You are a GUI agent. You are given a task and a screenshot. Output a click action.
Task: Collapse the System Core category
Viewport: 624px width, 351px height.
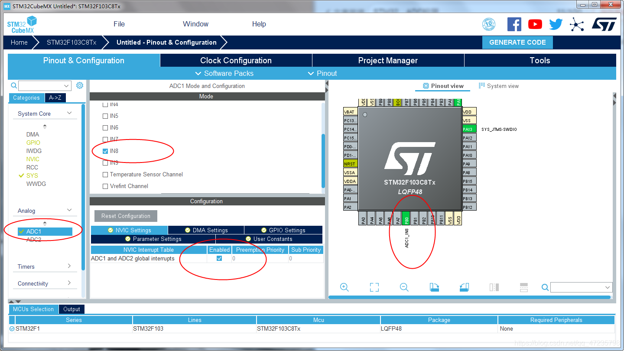coord(69,113)
